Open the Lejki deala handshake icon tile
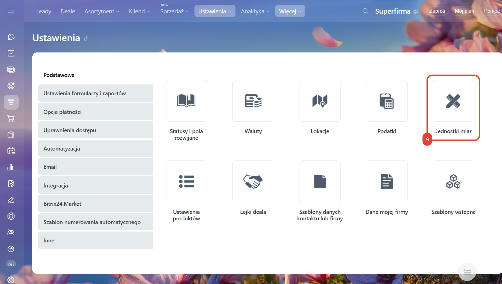The height and width of the screenshot is (284, 502). 253,181
